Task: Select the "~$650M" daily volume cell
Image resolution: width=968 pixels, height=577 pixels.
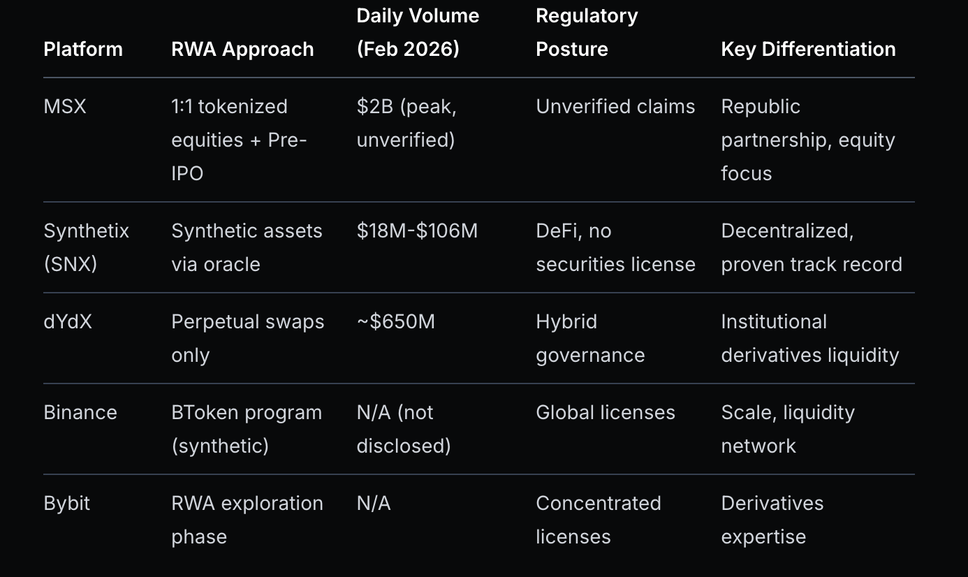Action: tap(396, 321)
